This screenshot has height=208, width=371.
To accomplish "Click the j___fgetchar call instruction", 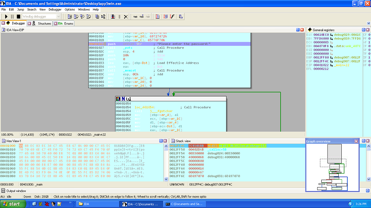I will click(161, 111).
